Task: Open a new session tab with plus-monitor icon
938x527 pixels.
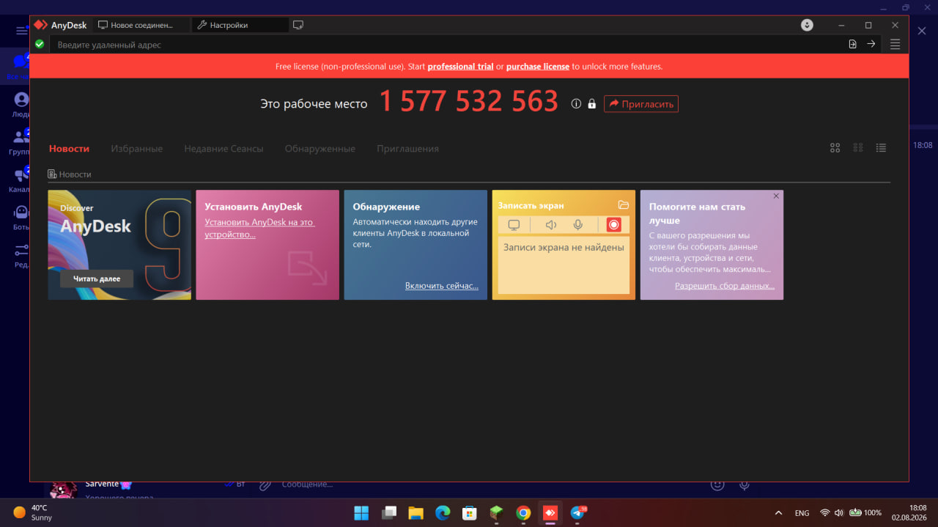Action: coord(298,25)
